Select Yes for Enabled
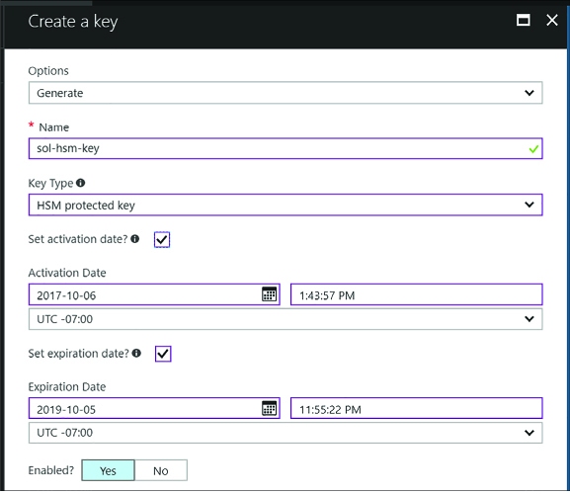 click(108, 470)
